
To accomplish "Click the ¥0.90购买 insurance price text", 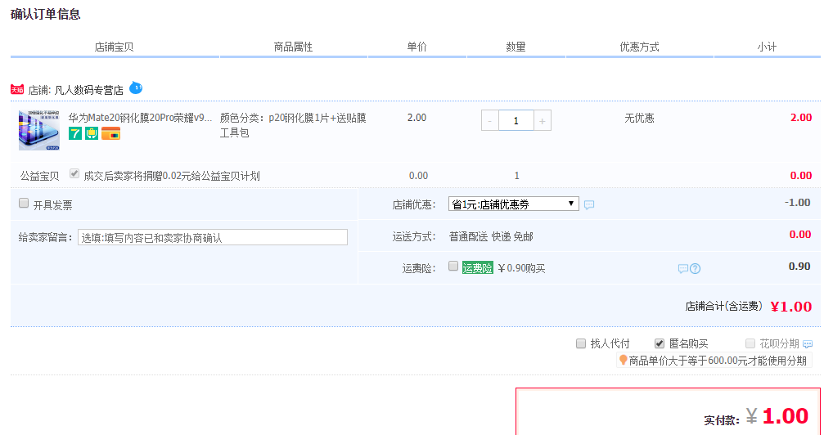I will click(x=522, y=268).
